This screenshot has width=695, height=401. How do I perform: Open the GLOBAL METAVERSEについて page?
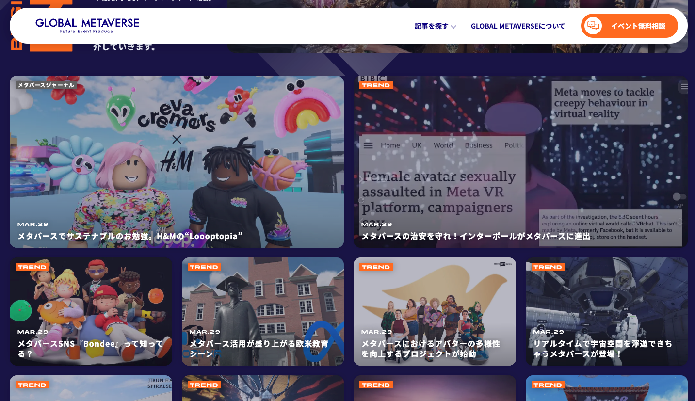tap(517, 26)
